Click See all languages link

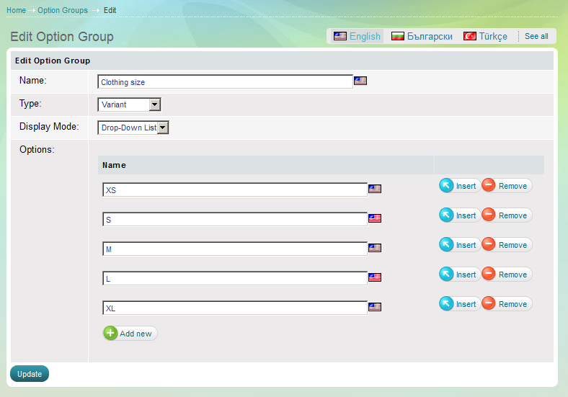(536, 36)
